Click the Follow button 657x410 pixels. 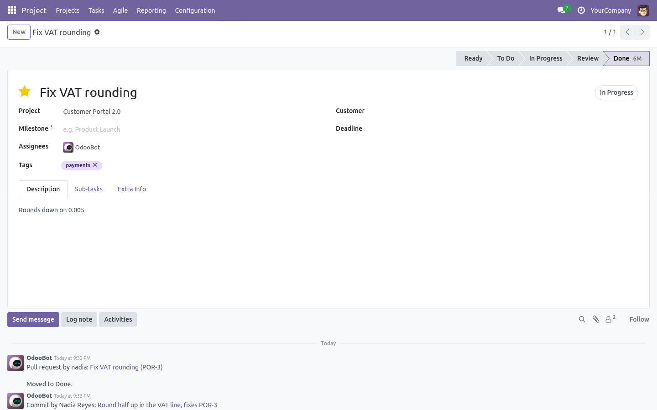tap(639, 319)
